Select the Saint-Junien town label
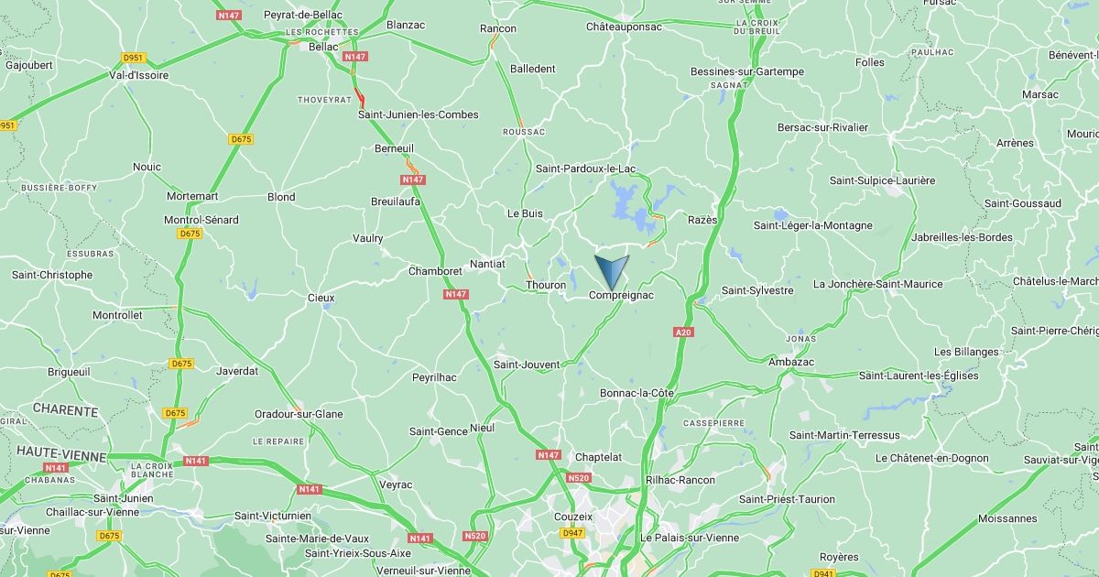 click(125, 498)
